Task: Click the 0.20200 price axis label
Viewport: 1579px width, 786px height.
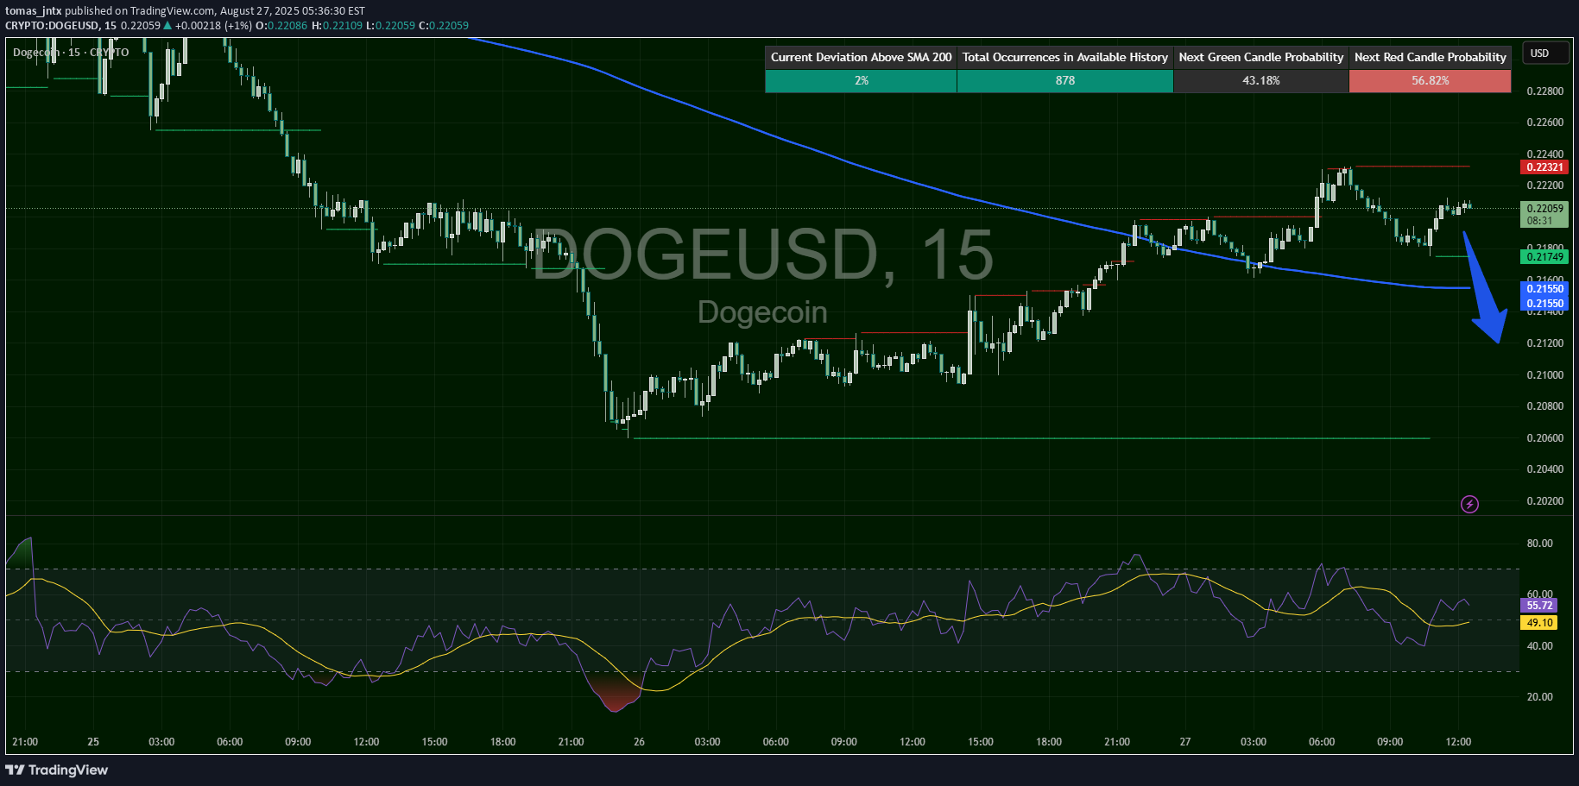Action: coord(1544,500)
